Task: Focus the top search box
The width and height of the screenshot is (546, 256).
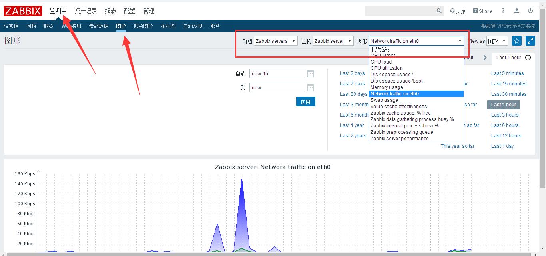Action: (400, 11)
